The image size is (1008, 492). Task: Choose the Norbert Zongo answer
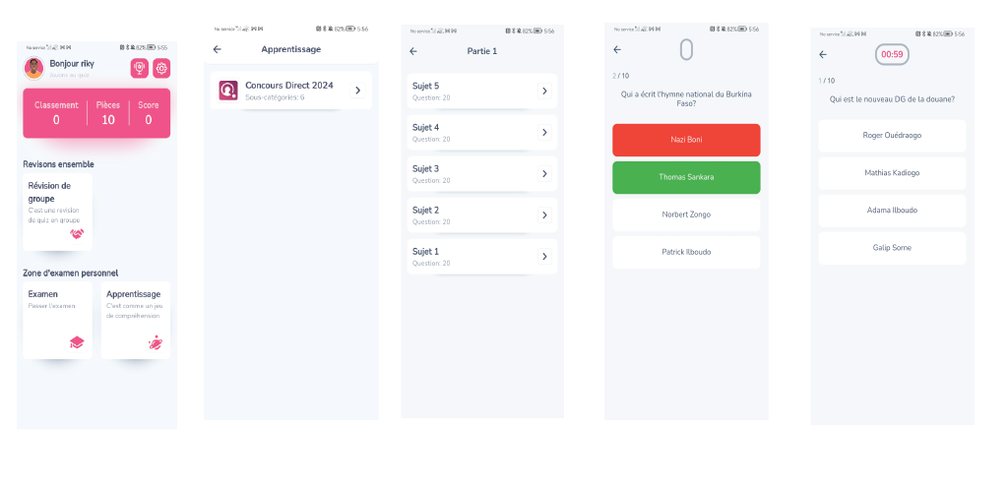point(686,215)
